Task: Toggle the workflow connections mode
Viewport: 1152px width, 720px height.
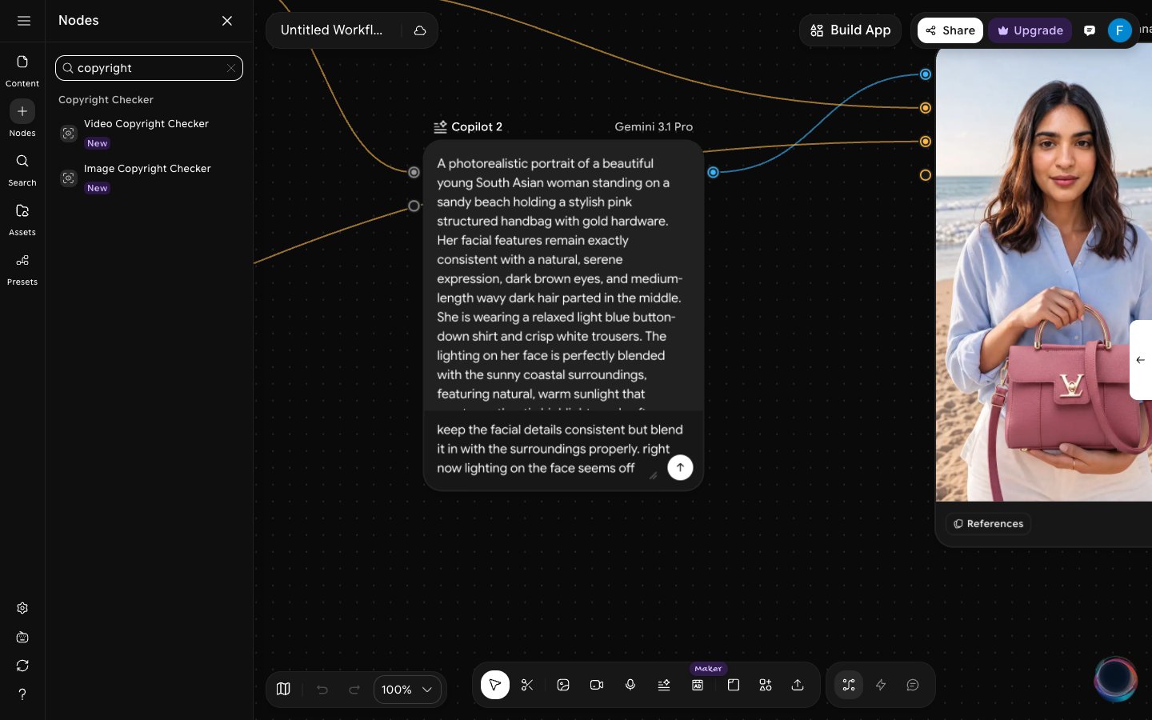Action: [x=849, y=685]
